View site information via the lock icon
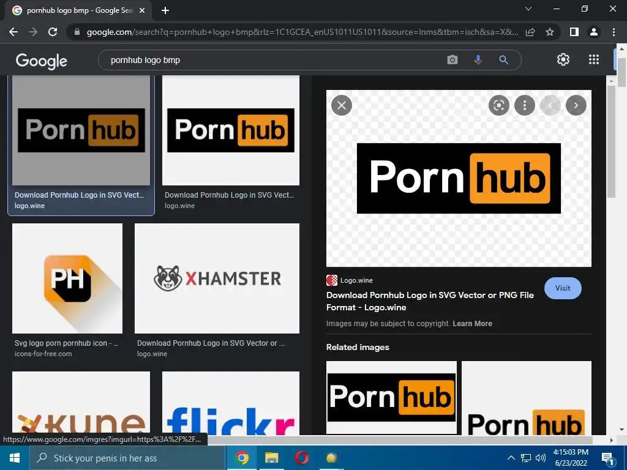 77,32
